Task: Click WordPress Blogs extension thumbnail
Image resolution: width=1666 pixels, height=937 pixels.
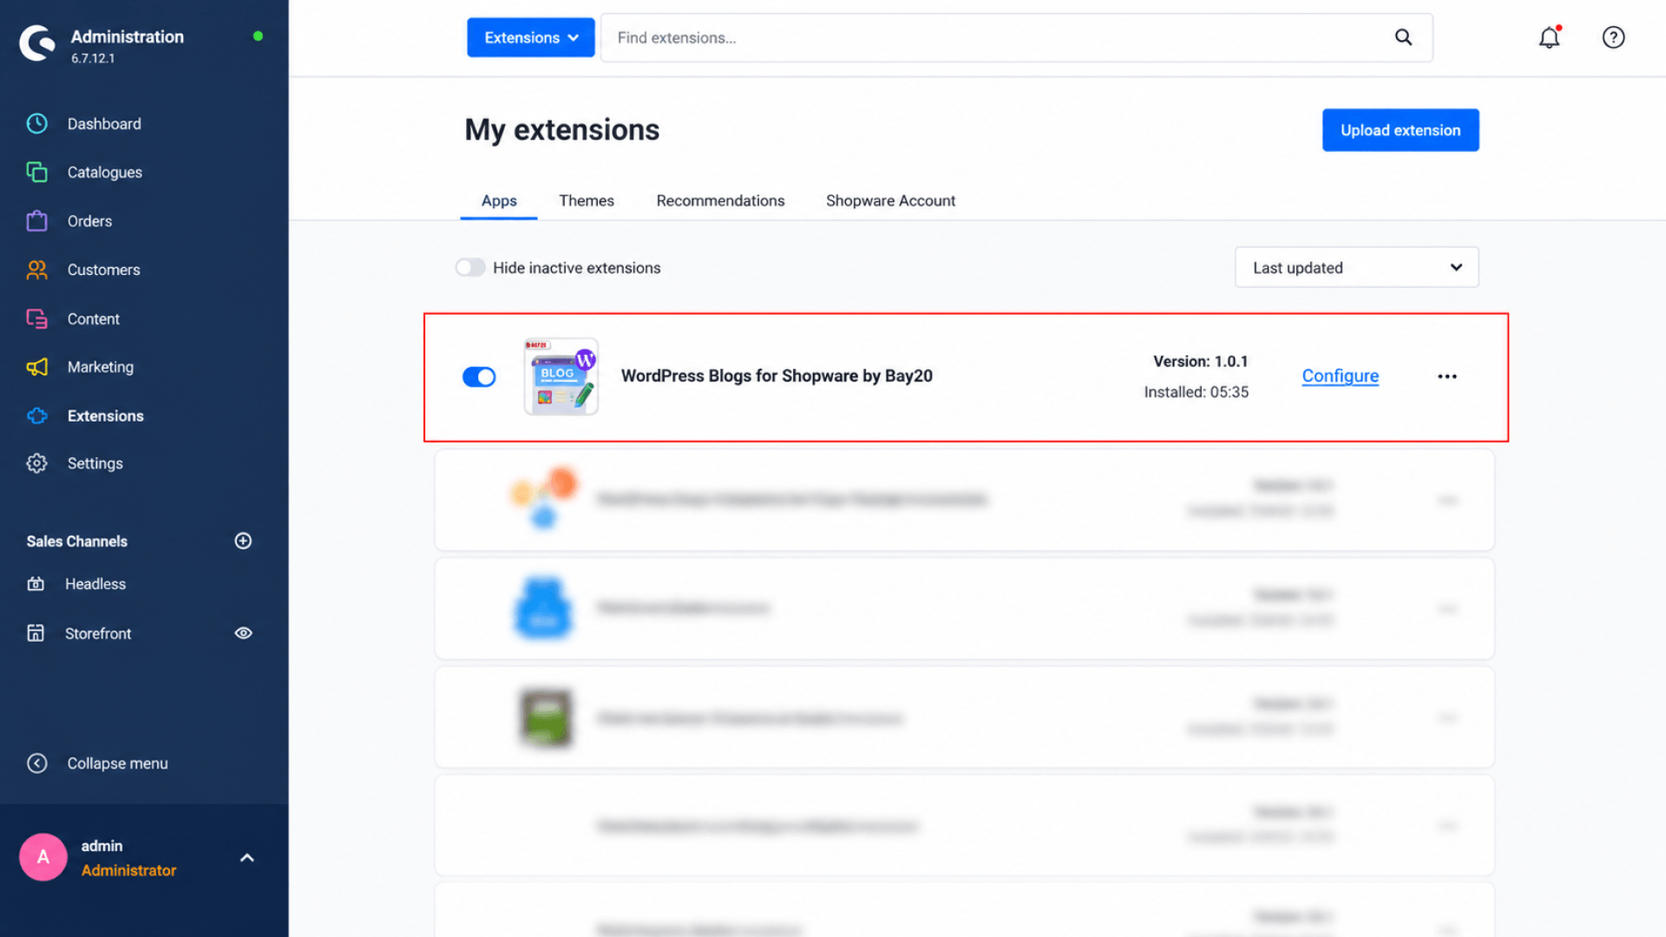Action: coord(561,377)
